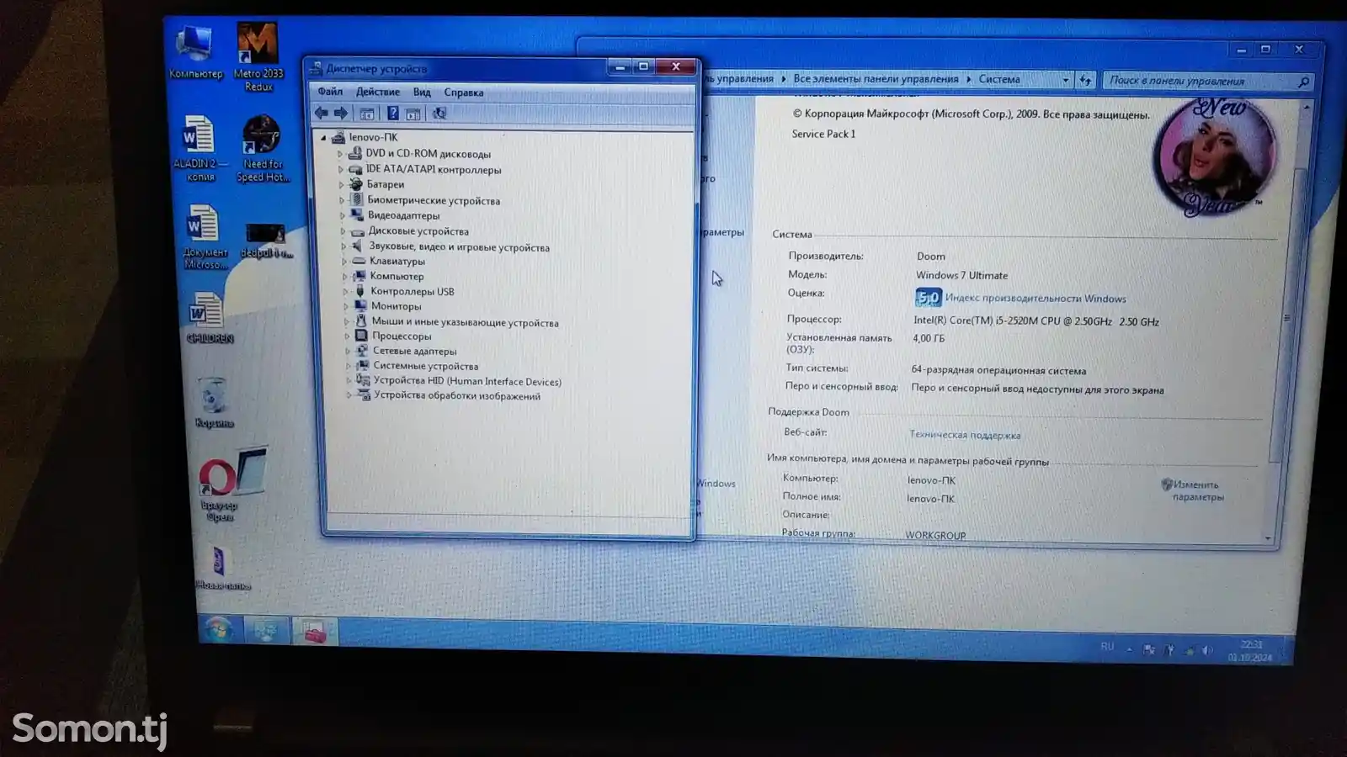Click the toolbox taskbar button
The image size is (1347, 757).
pyautogui.click(x=315, y=632)
